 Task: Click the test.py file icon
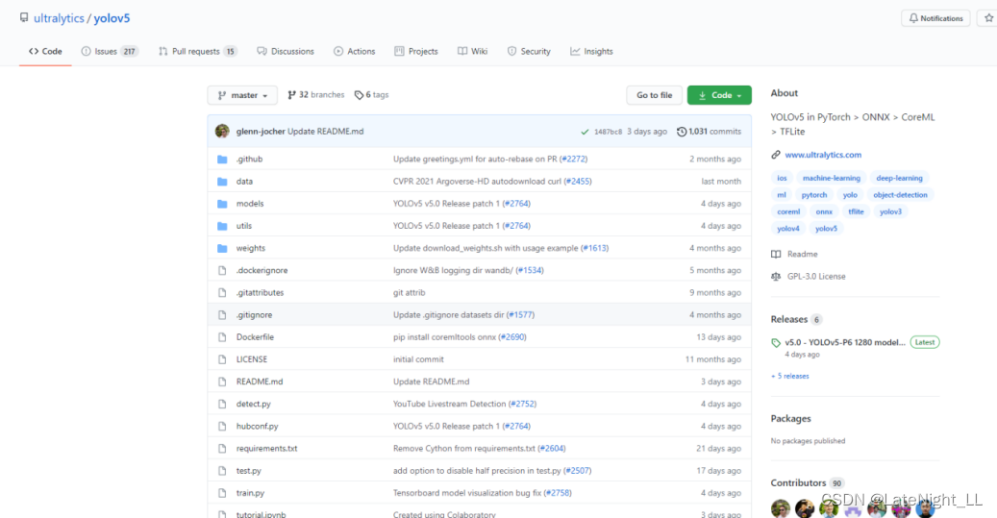pyautogui.click(x=222, y=471)
